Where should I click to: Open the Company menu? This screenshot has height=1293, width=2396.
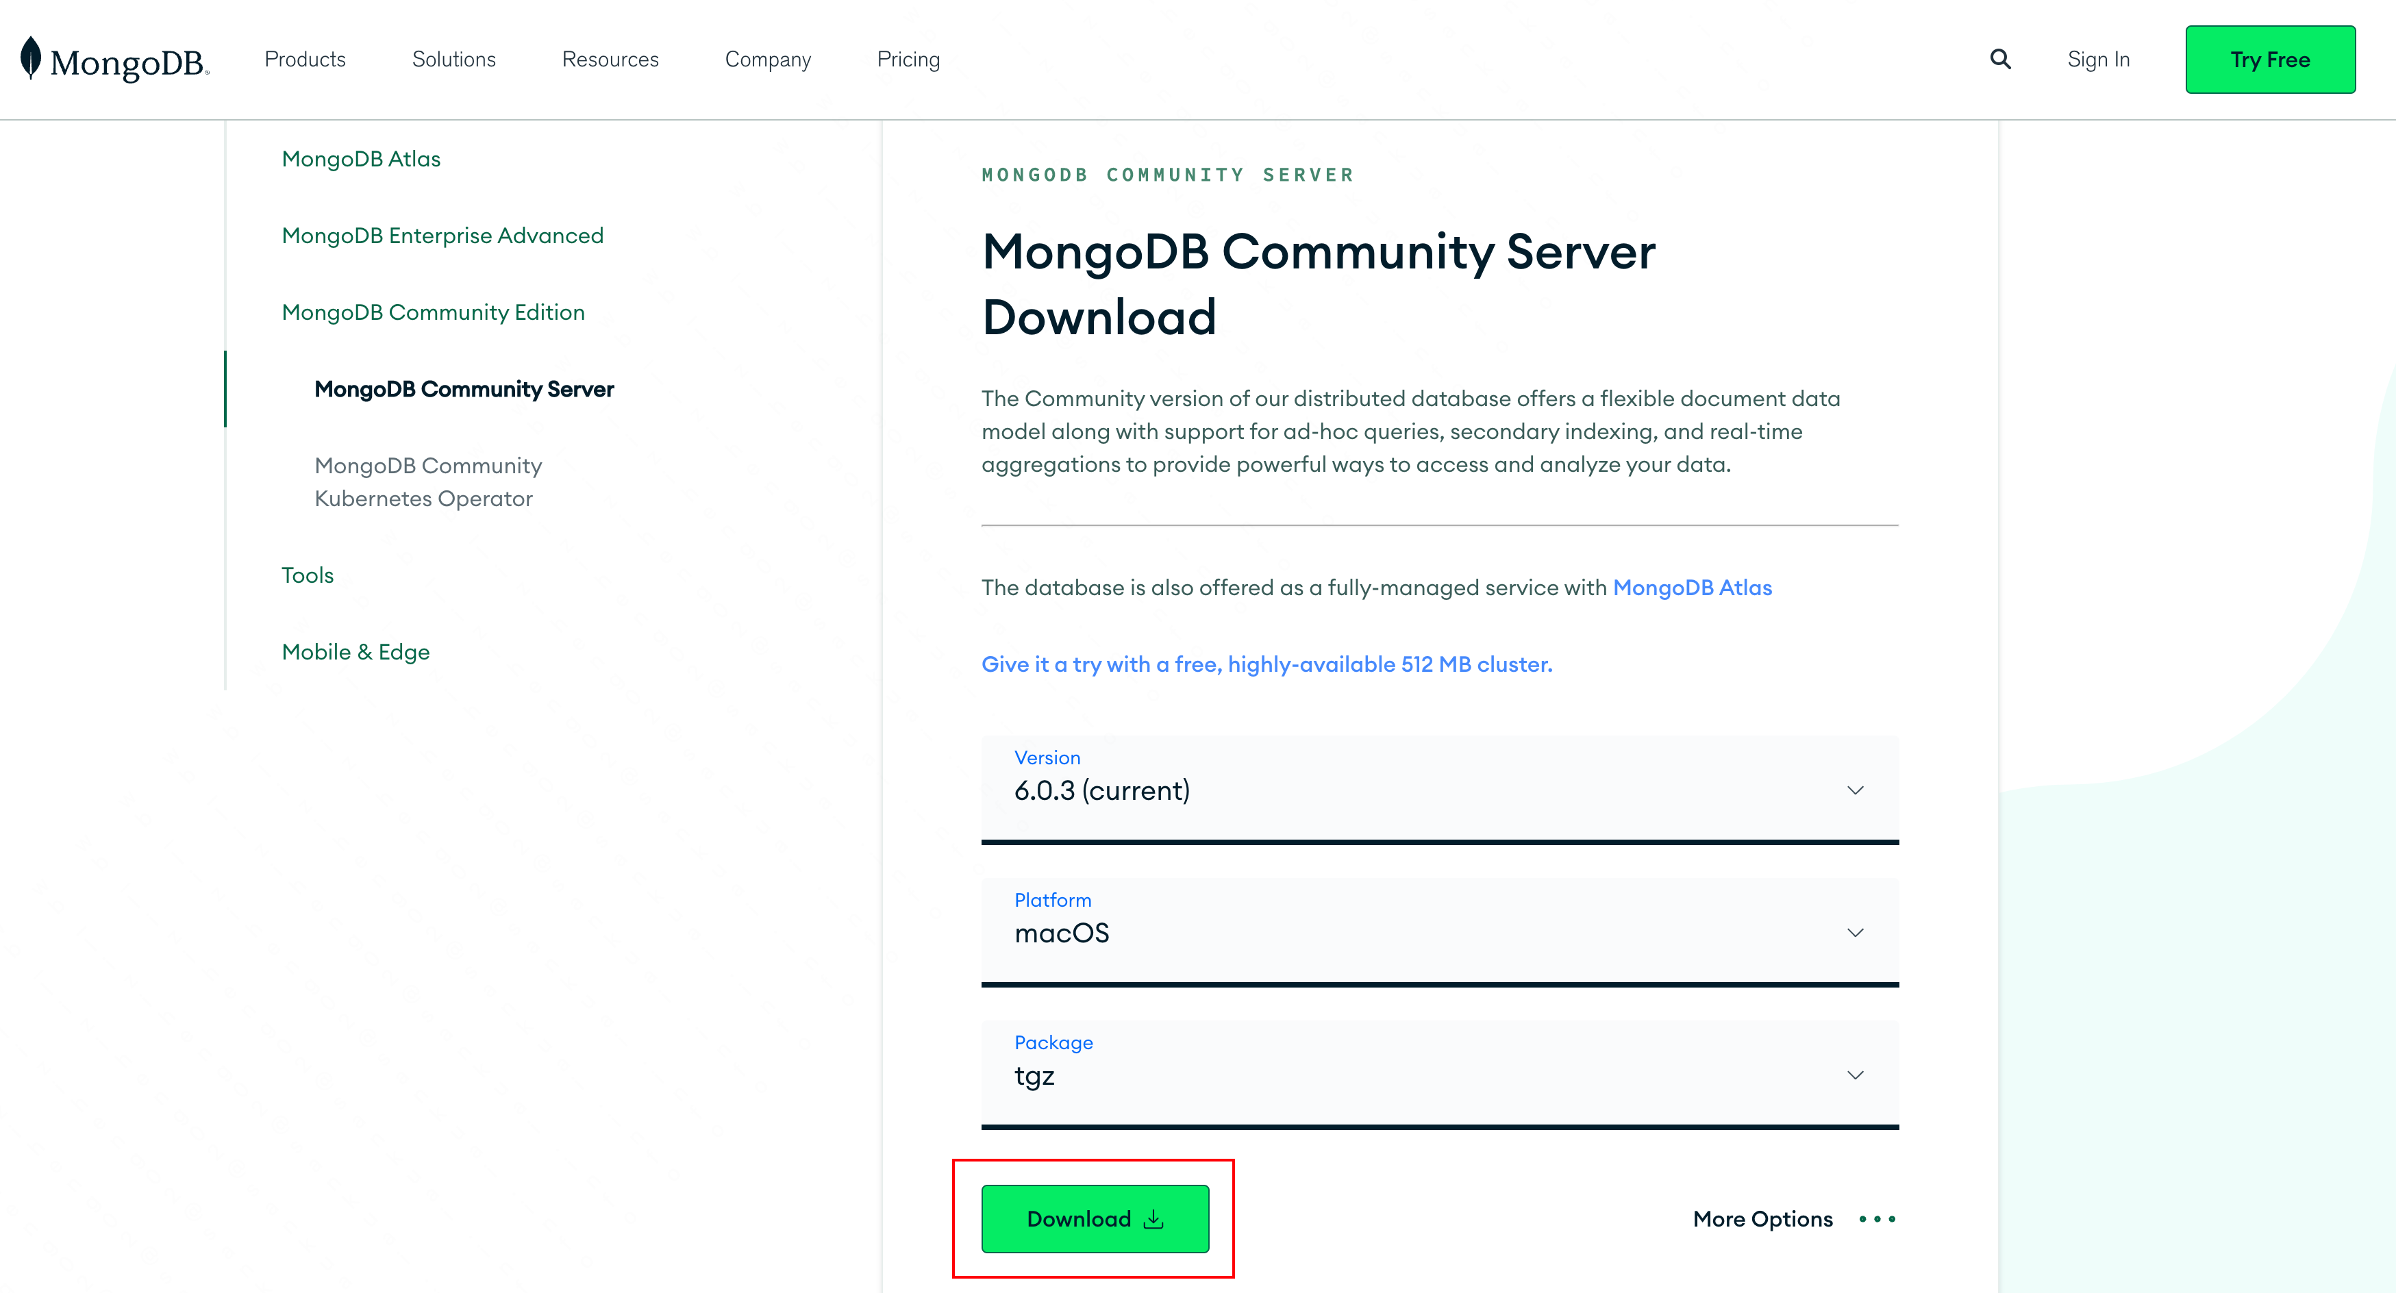click(769, 60)
